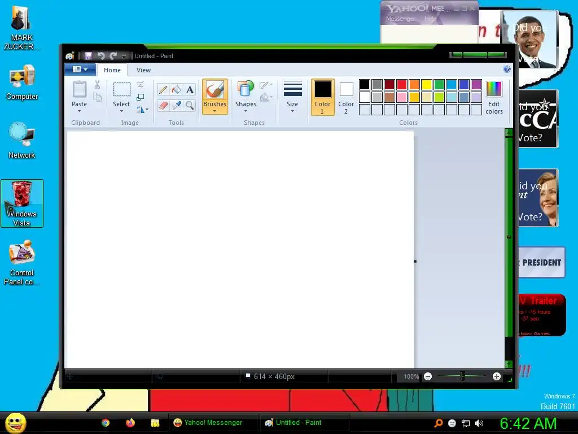Viewport: 578px width, 434px height.
Task: Select the Eraser tool
Action: pos(163,106)
